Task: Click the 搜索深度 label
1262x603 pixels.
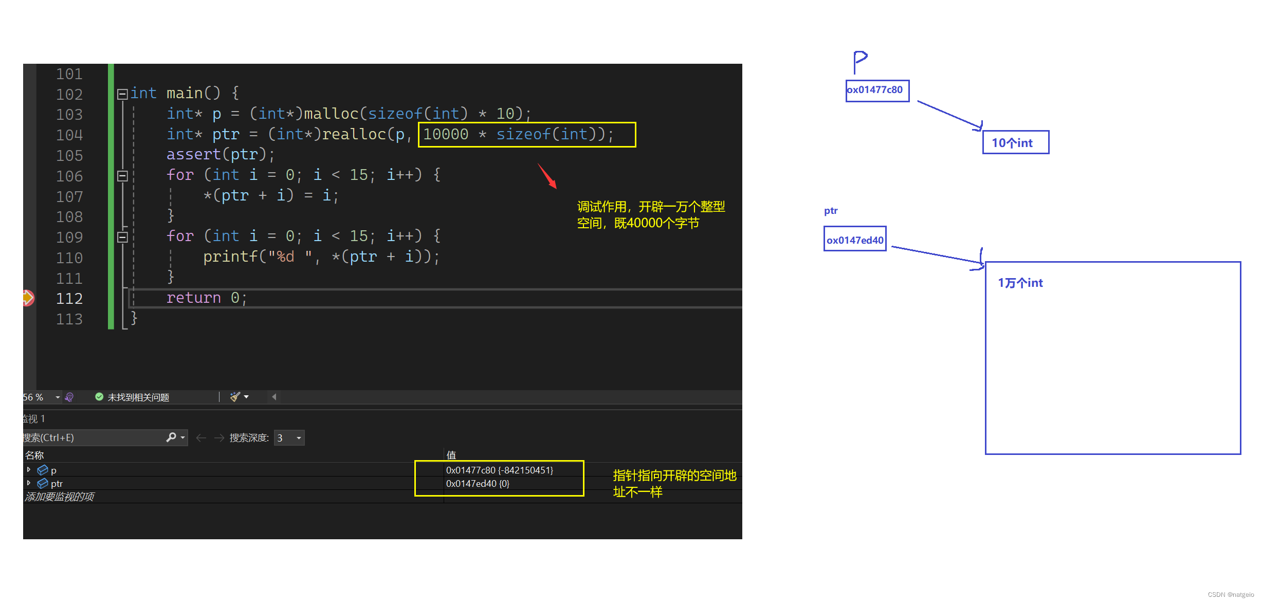Action: 249,437
